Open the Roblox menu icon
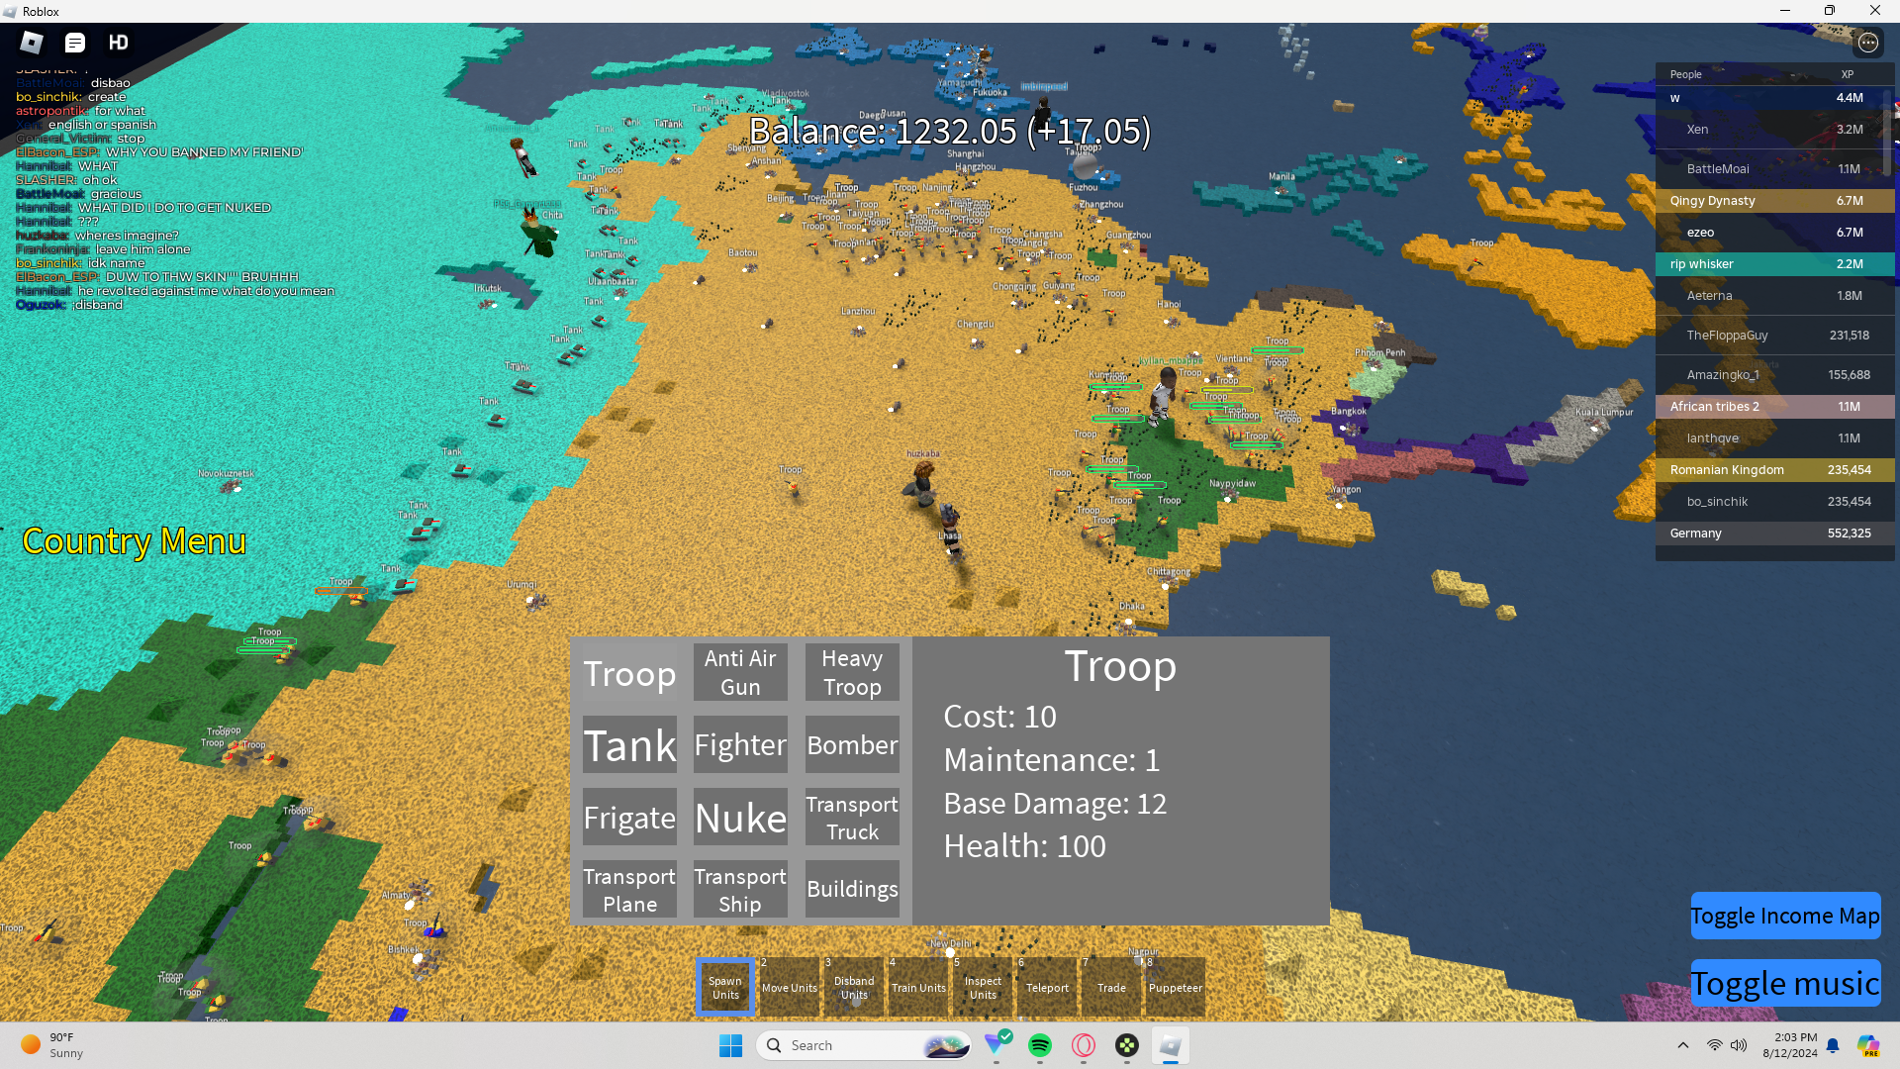 click(x=32, y=43)
